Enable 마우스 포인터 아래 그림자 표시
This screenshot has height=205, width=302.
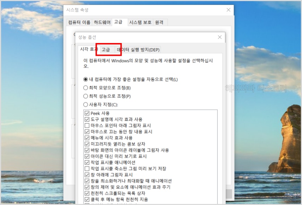[x=87, y=126]
